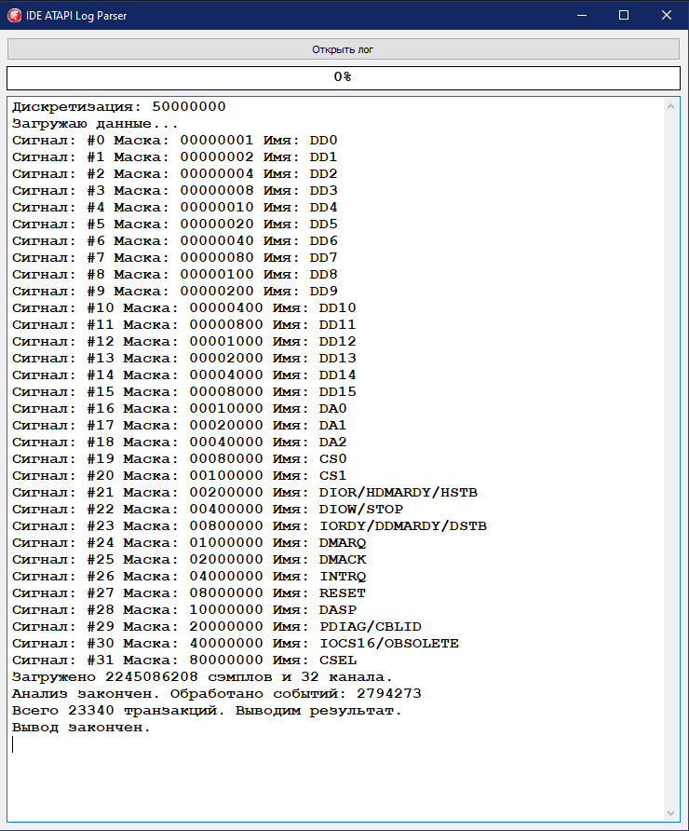Close the IDE ATAPI Log Parser window
This screenshot has height=831, width=689.
coord(667,15)
